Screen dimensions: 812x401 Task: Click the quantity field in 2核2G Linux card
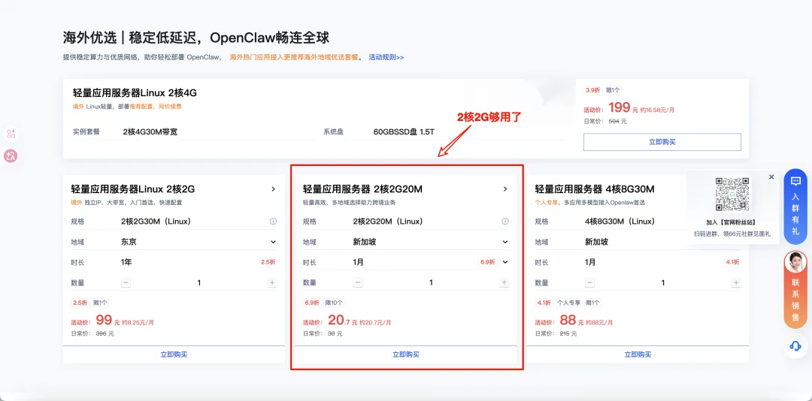199,282
